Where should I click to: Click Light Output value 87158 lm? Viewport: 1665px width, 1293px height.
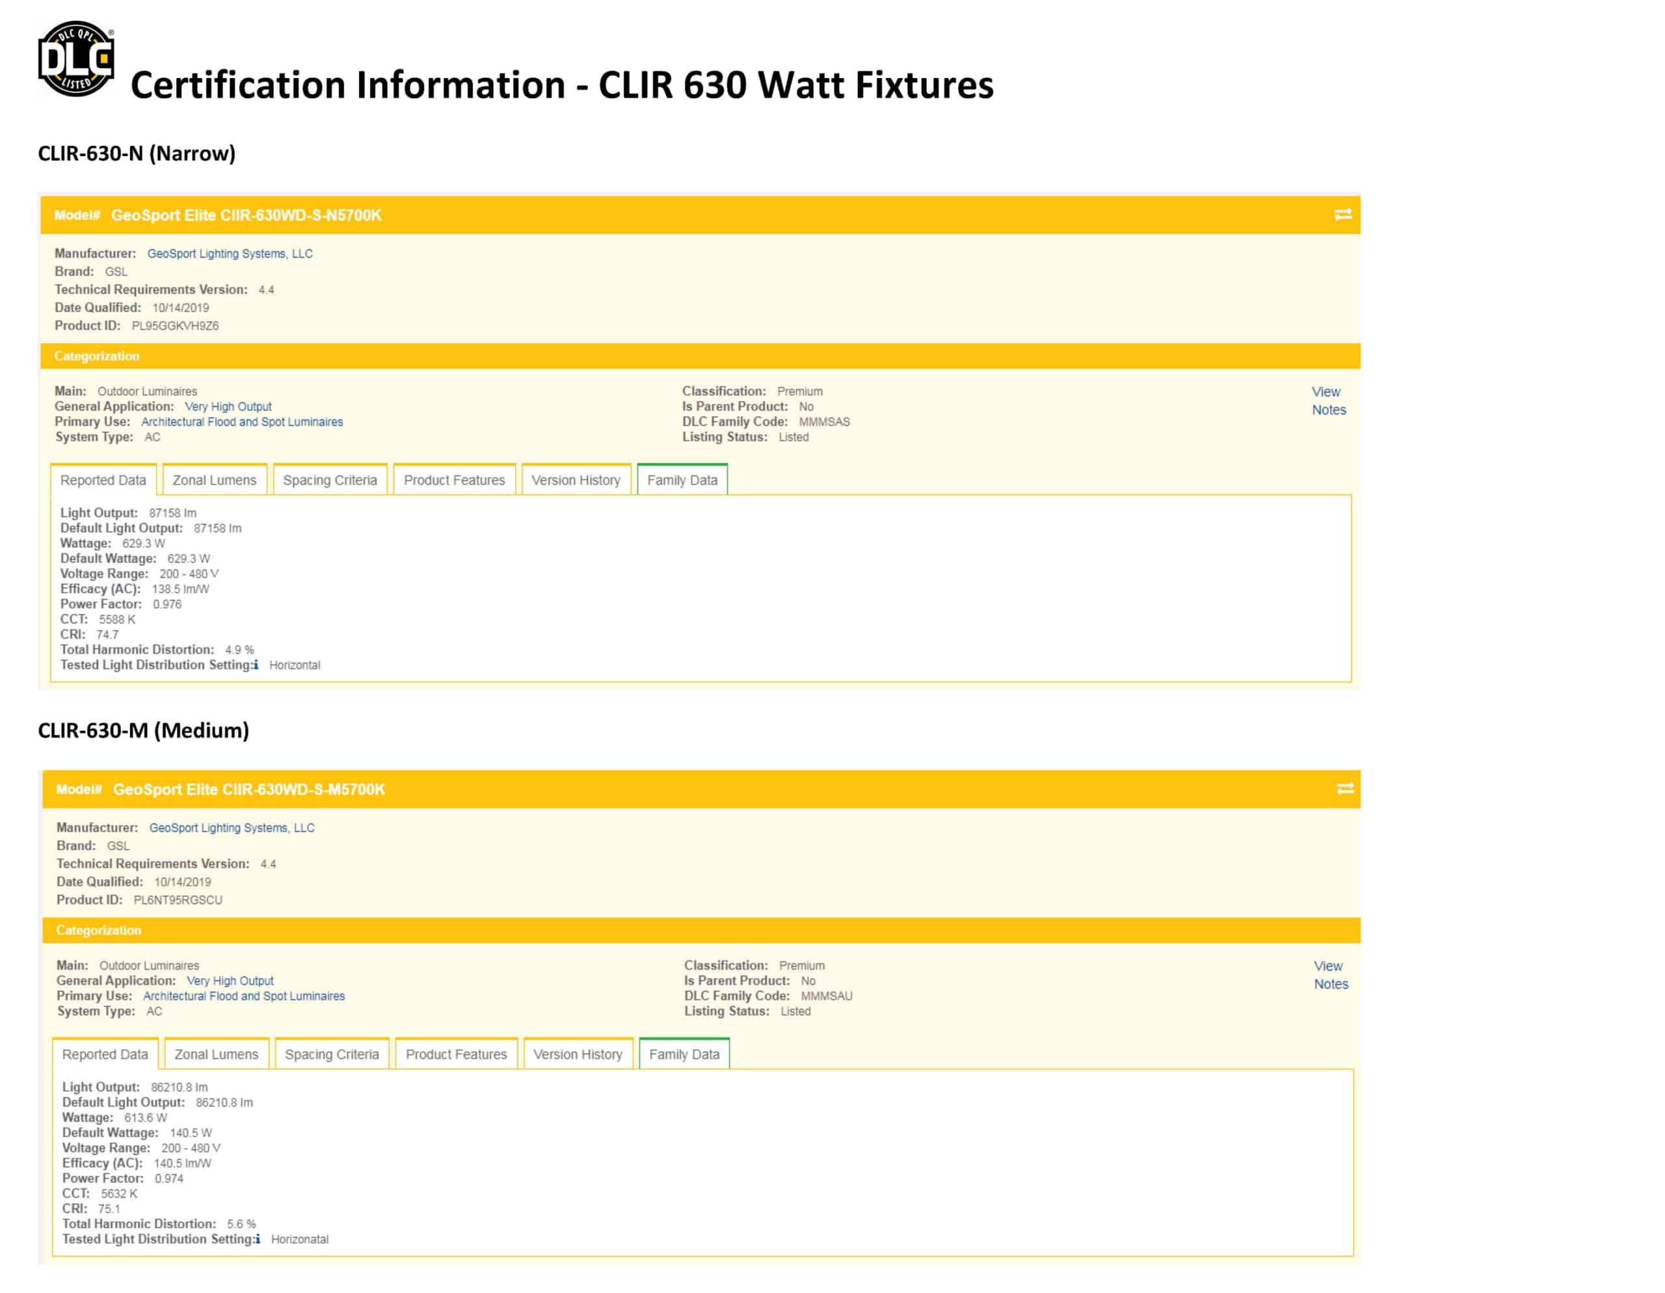click(172, 514)
